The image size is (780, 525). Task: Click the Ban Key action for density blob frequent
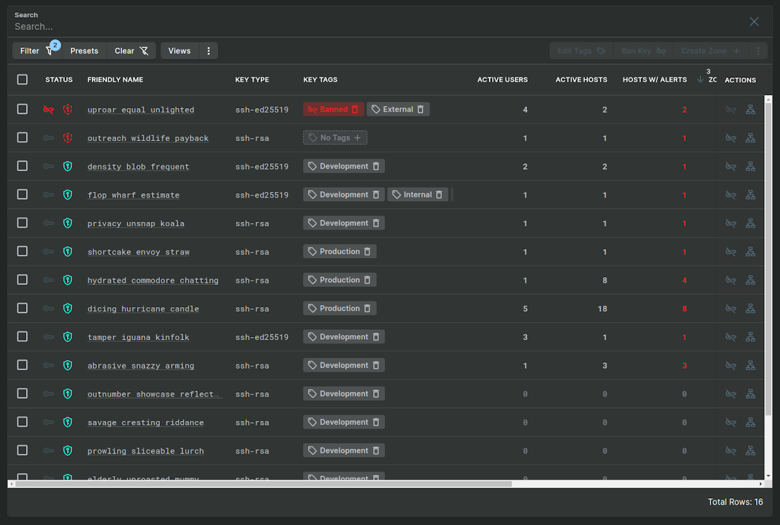731,166
